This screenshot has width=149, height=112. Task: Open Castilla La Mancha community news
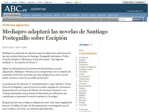pyautogui.click(x=87, y=67)
